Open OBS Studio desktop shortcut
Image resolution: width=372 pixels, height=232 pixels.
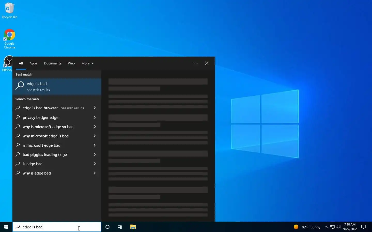click(7, 64)
